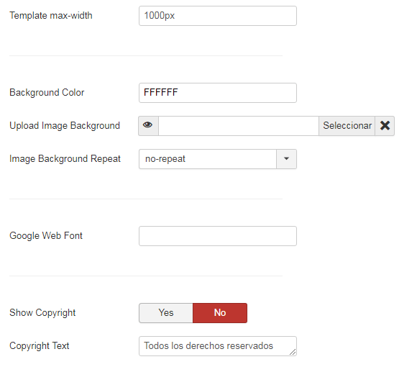Focus the Template max-width field
Screen dimensions: 417x367
[218, 16]
